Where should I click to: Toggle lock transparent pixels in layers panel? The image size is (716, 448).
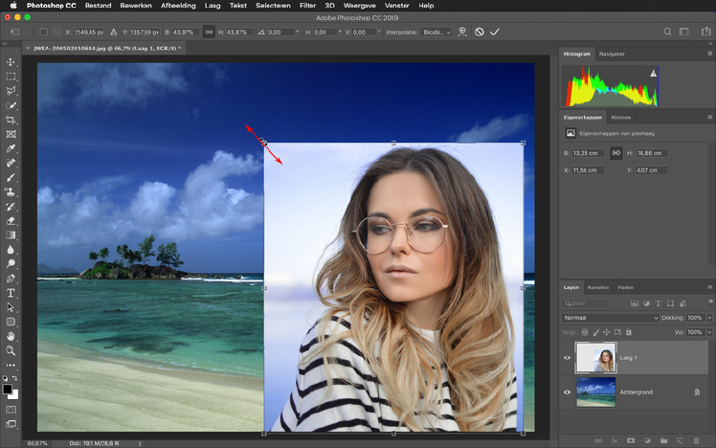click(585, 332)
